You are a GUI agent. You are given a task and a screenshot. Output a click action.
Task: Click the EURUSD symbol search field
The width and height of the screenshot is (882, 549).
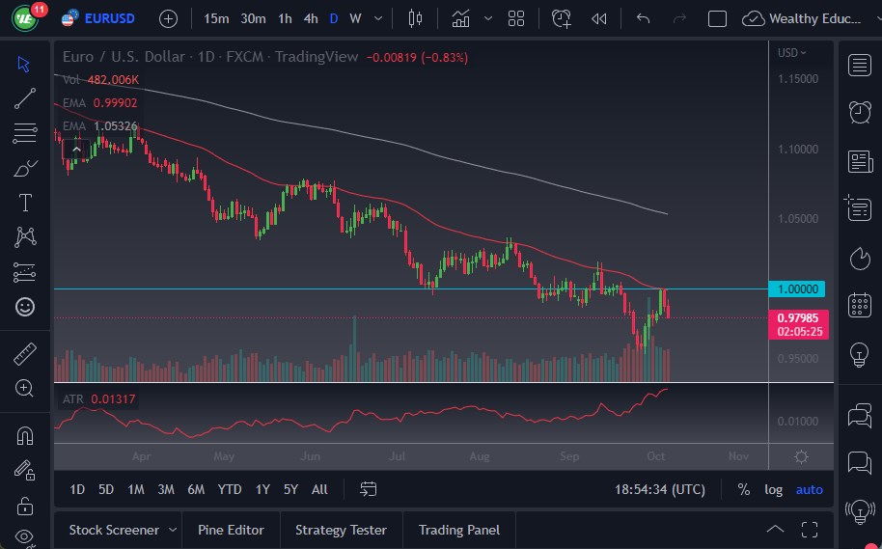click(109, 18)
